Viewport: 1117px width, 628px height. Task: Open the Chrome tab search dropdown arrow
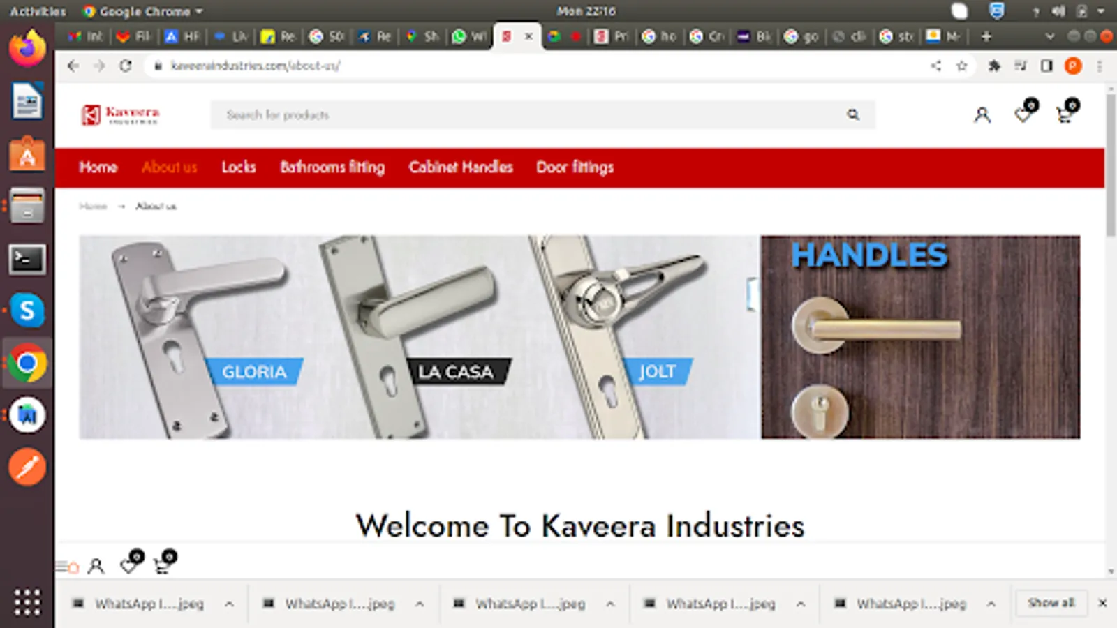[1049, 36]
